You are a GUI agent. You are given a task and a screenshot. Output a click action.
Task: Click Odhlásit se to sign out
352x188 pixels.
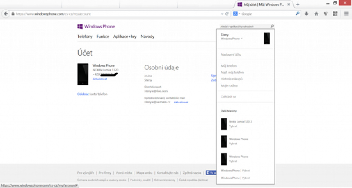pyautogui.click(x=228, y=97)
